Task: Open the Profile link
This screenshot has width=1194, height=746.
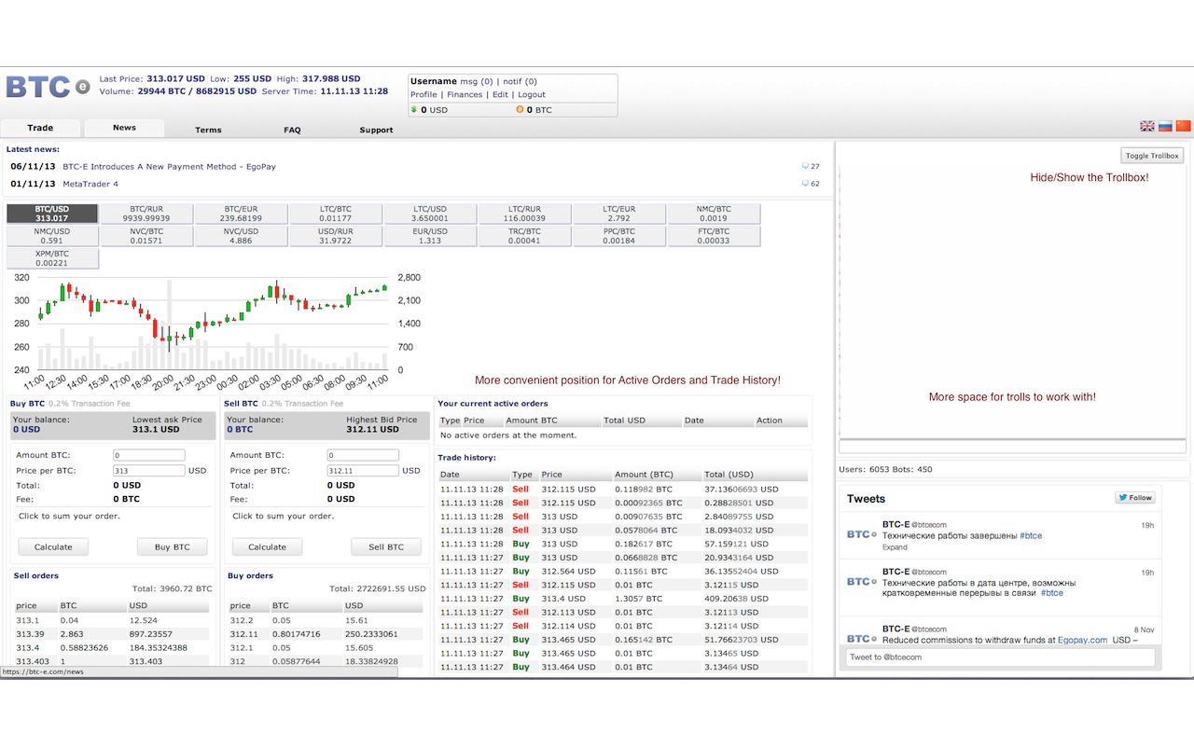Action: pyautogui.click(x=423, y=94)
